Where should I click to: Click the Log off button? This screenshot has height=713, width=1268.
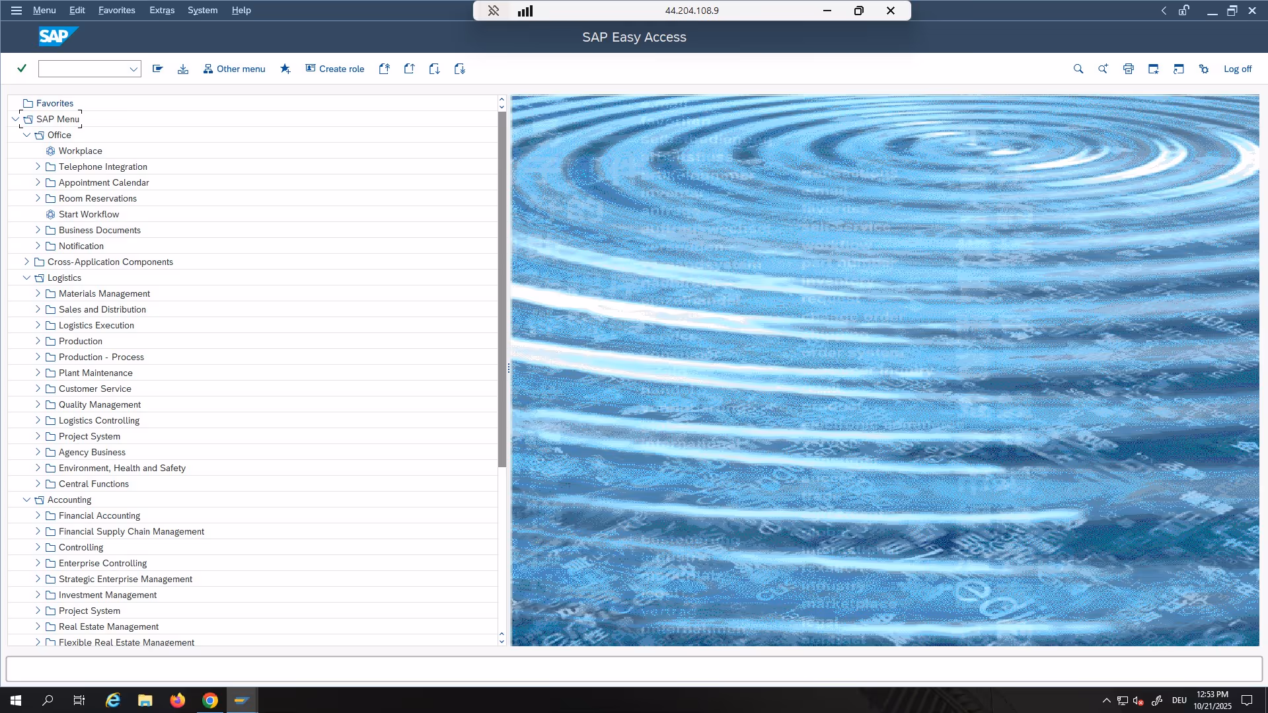(1237, 69)
